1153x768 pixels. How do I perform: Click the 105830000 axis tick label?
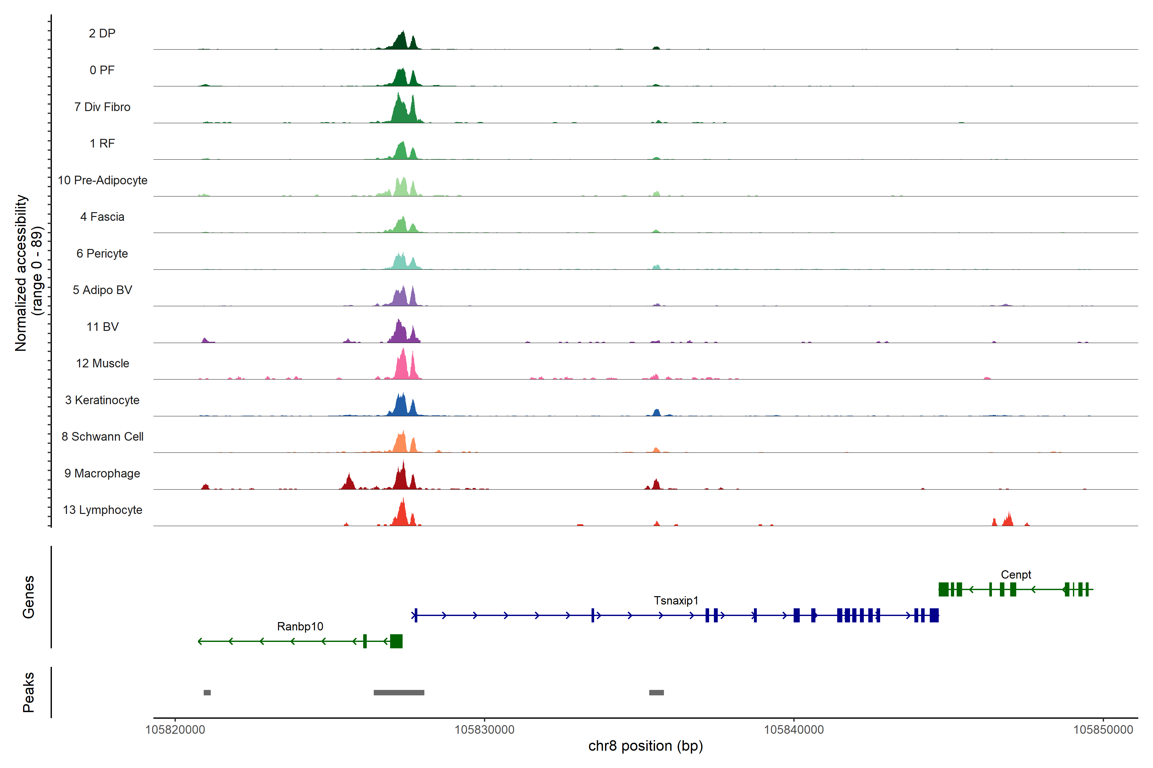point(484,730)
